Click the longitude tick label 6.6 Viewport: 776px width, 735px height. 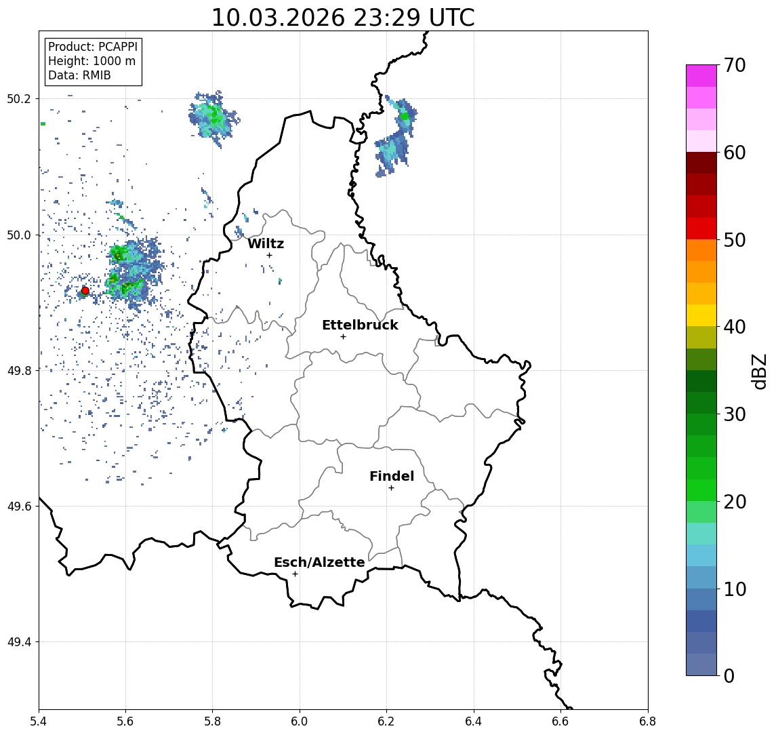560,721
